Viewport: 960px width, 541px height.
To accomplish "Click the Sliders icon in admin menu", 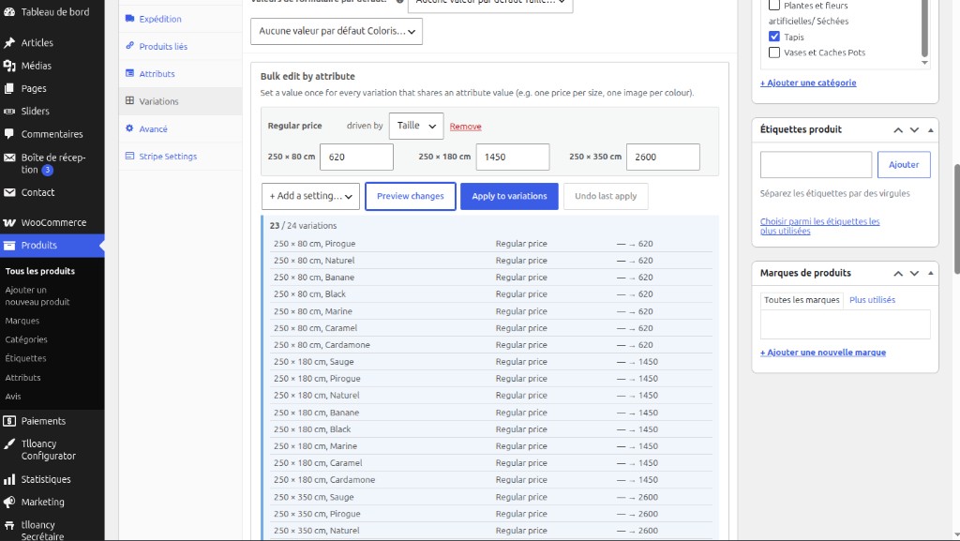I will tap(9, 112).
